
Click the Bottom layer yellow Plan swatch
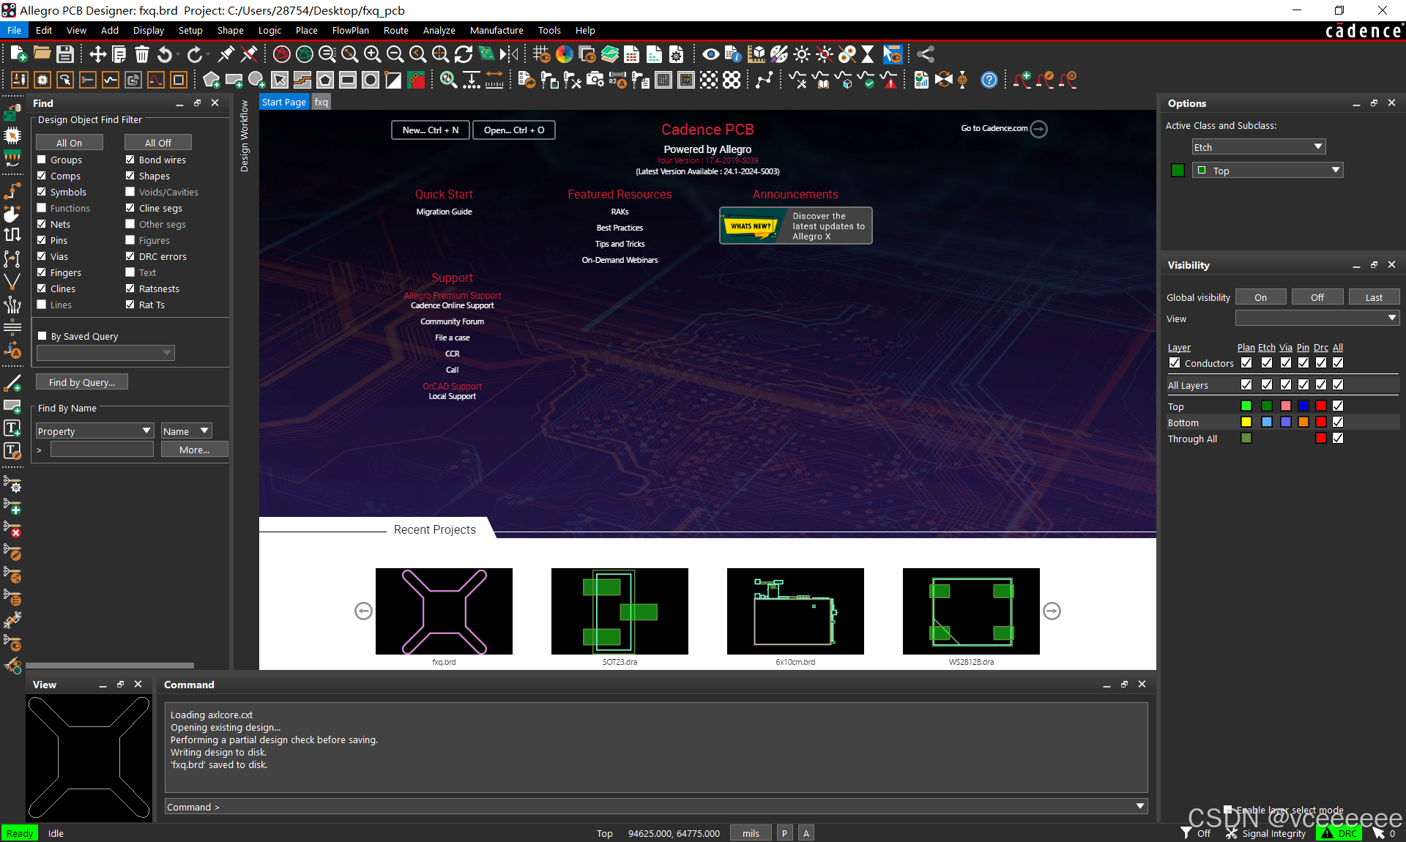click(x=1246, y=422)
